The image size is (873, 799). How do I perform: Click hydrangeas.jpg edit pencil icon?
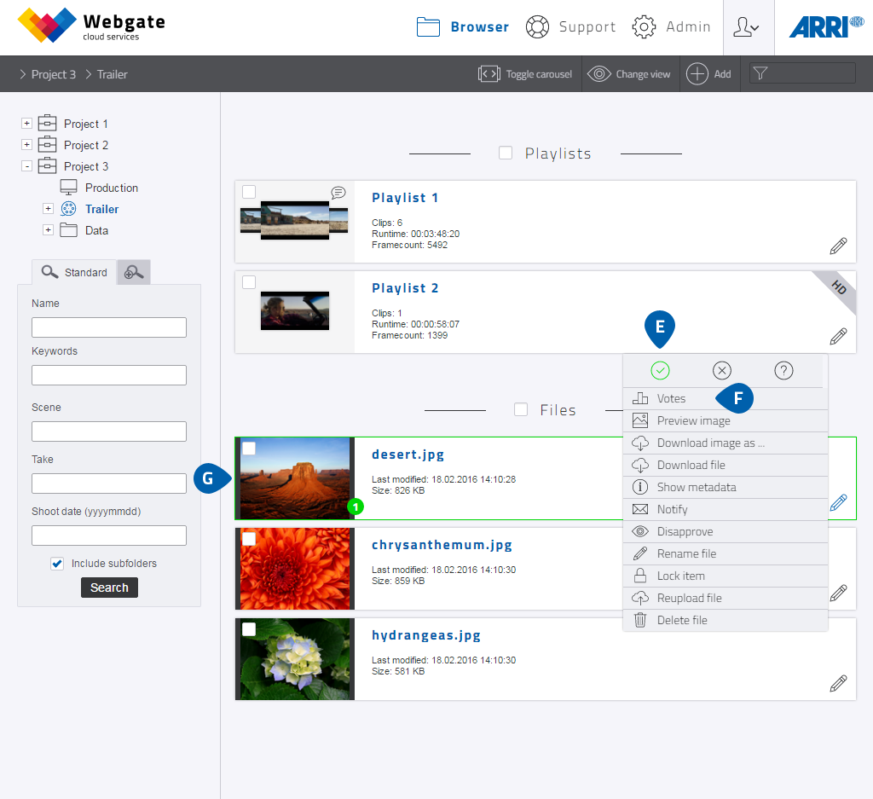(x=838, y=683)
